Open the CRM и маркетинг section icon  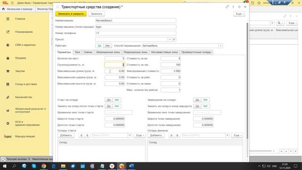(8, 45)
